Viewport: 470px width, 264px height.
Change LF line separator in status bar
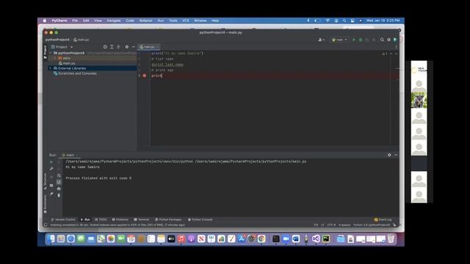322,225
